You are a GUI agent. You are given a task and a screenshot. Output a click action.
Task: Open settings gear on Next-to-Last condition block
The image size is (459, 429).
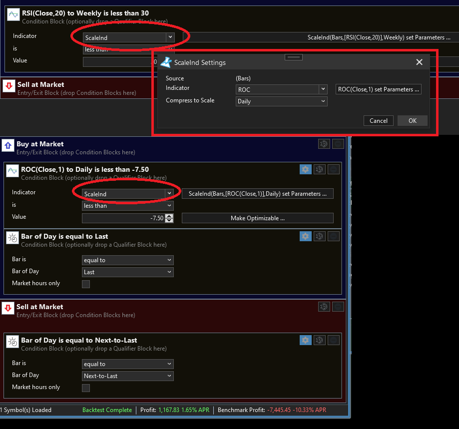coord(305,340)
